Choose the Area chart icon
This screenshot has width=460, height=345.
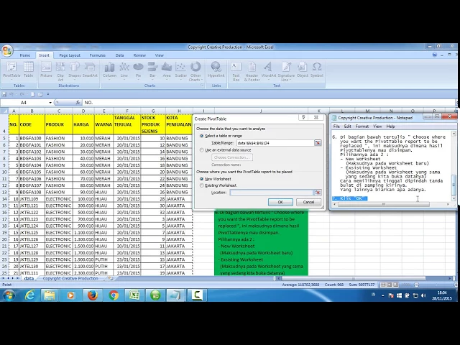pyautogui.click(x=167, y=70)
